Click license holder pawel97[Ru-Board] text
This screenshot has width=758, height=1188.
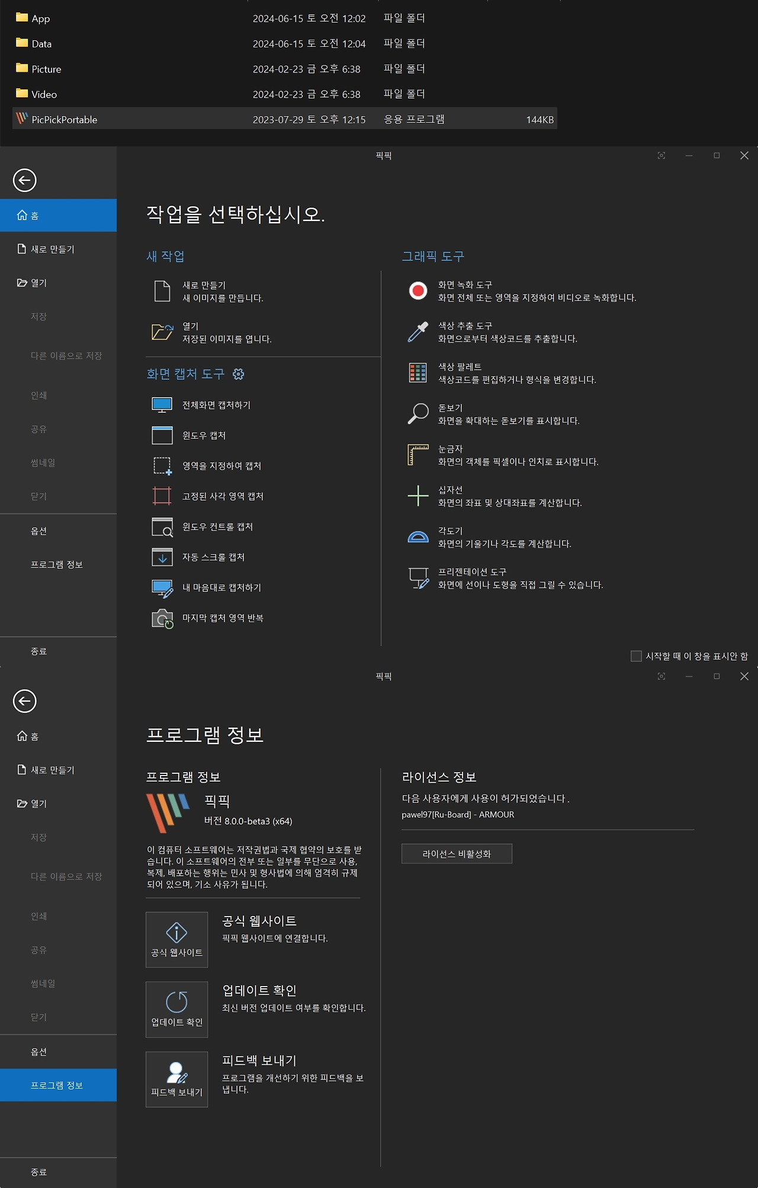tap(458, 815)
